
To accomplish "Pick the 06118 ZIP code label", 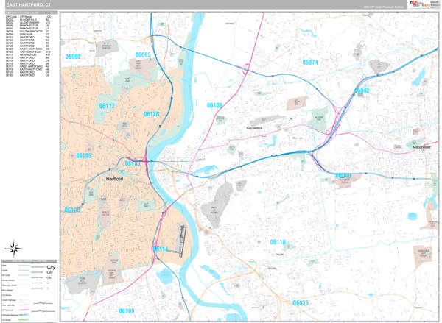I will tap(278, 242).
